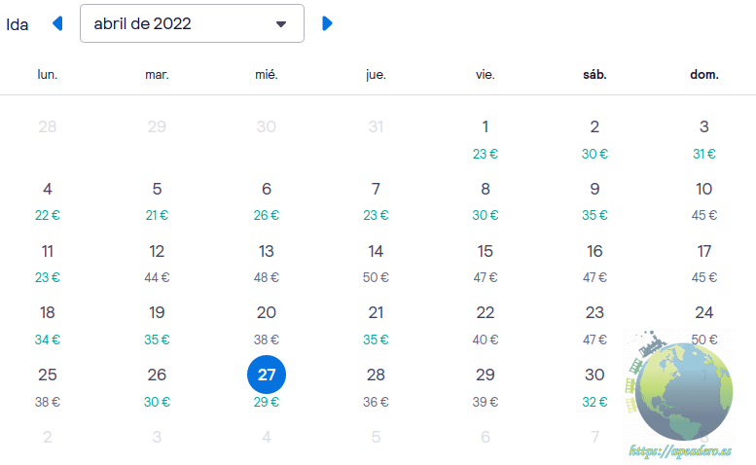Screen dimensions: 756x465
Task: Open the apeadero.es watermark link
Action: point(679,452)
